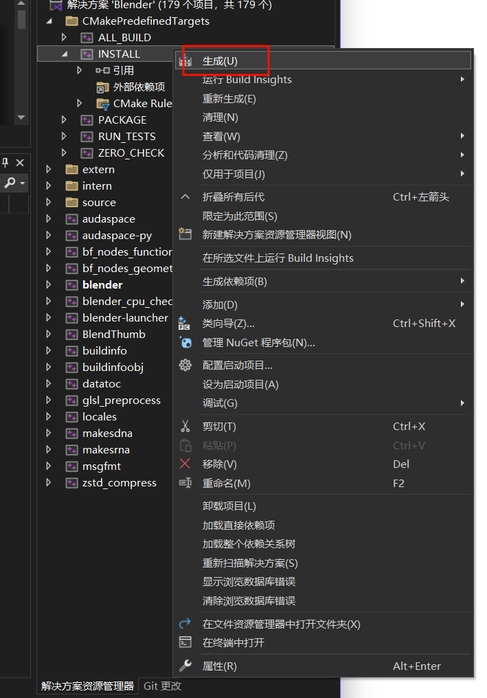Screen dimensions: 487x698
Task: Expand the ZERO_CHECK project node
Action: 64,153
